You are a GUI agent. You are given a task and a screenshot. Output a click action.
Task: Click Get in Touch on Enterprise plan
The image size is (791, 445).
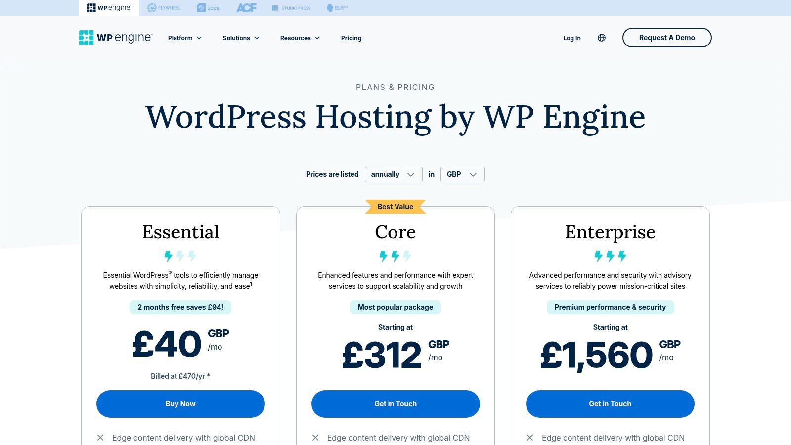610,404
